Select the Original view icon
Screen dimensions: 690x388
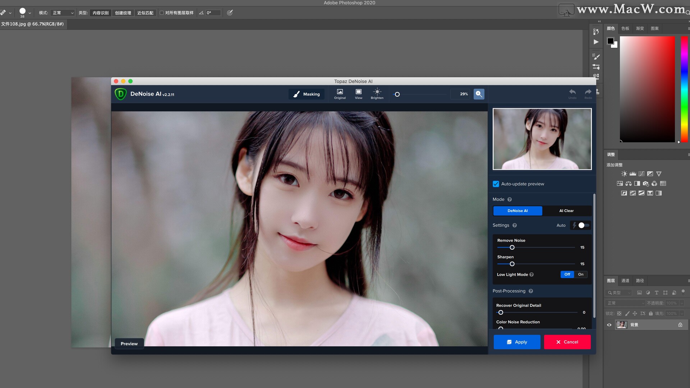(x=339, y=93)
